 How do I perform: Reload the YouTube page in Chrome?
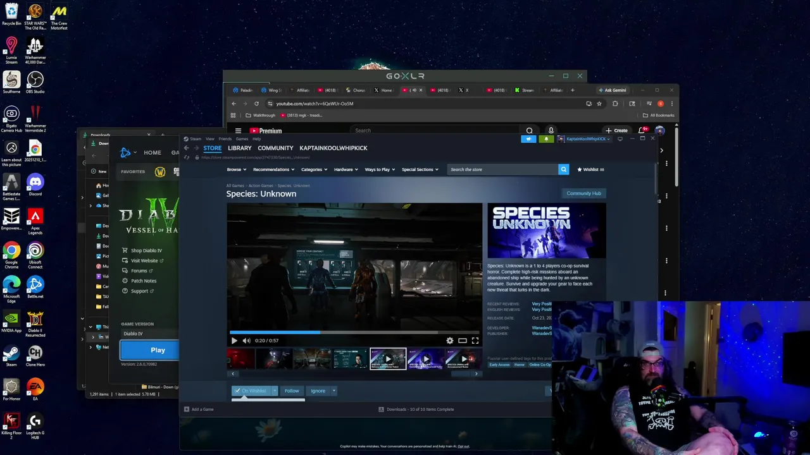(256, 104)
